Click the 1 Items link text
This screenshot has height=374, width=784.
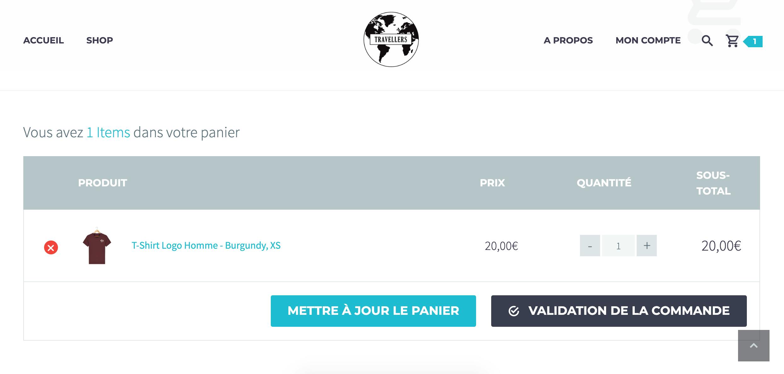coord(108,133)
